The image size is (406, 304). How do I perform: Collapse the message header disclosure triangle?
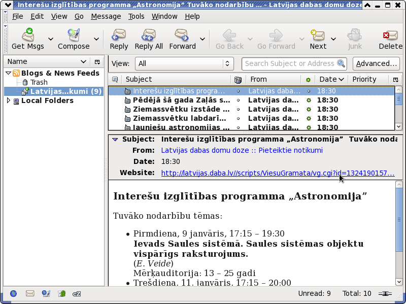[x=115, y=140]
